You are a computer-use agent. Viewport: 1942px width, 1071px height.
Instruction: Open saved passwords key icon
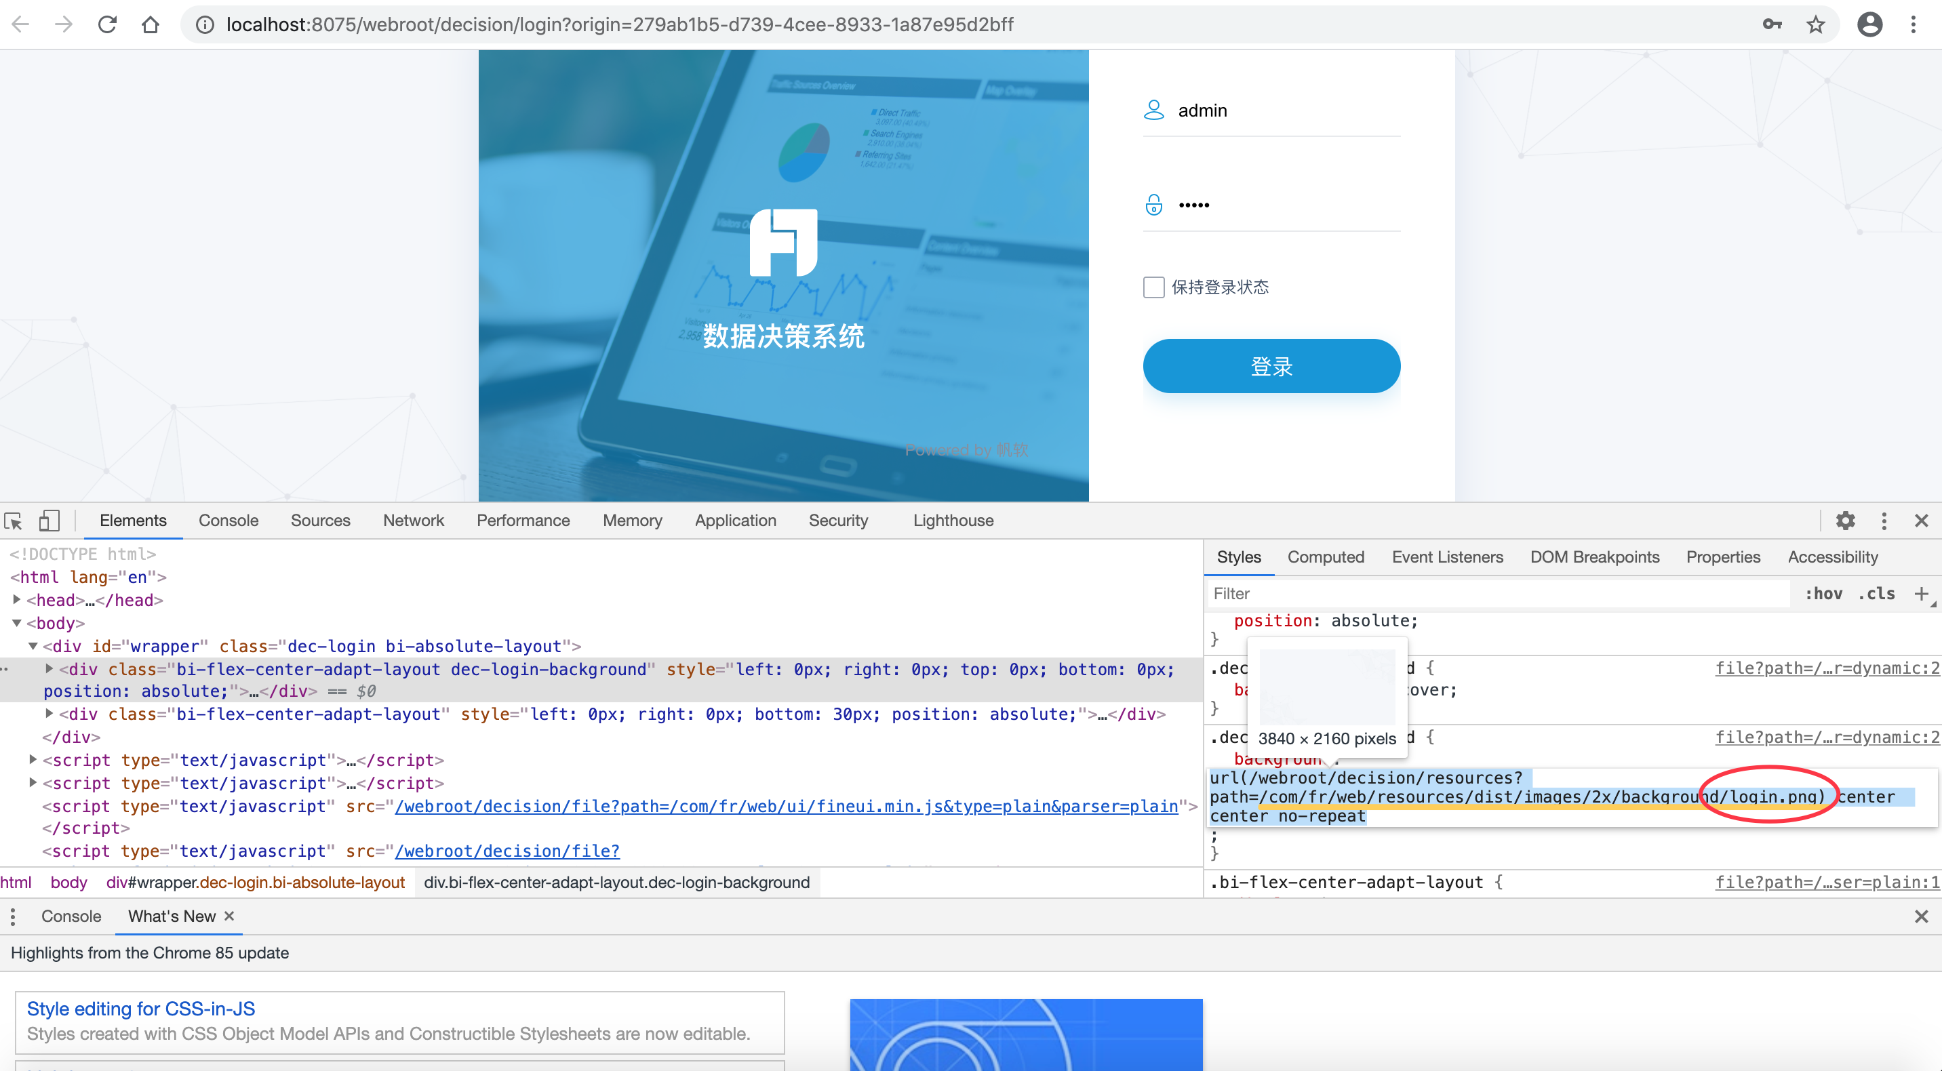click(x=1772, y=25)
